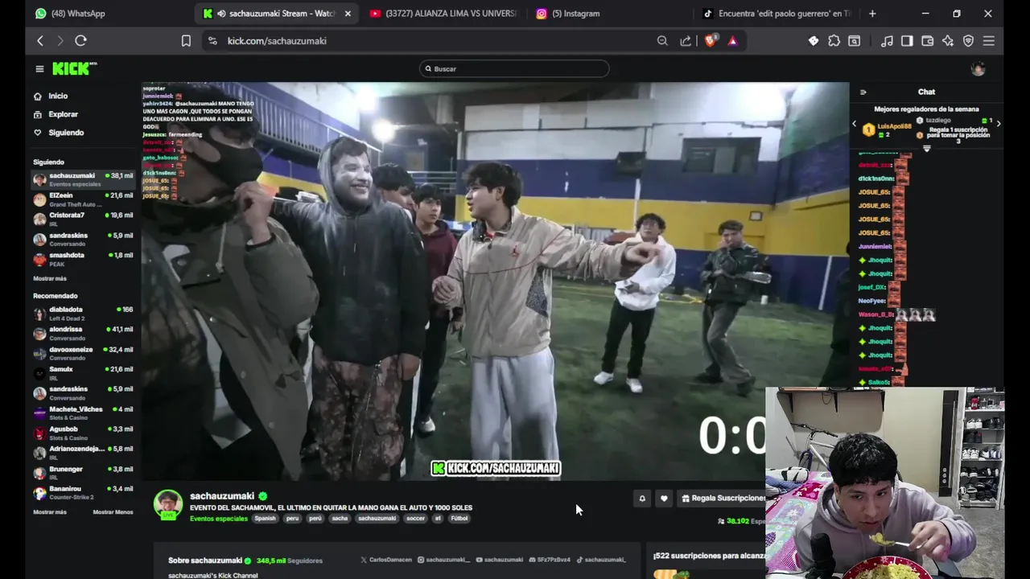Open the user profile avatar on Kick
The width and height of the screenshot is (1030, 579).
coord(978,69)
